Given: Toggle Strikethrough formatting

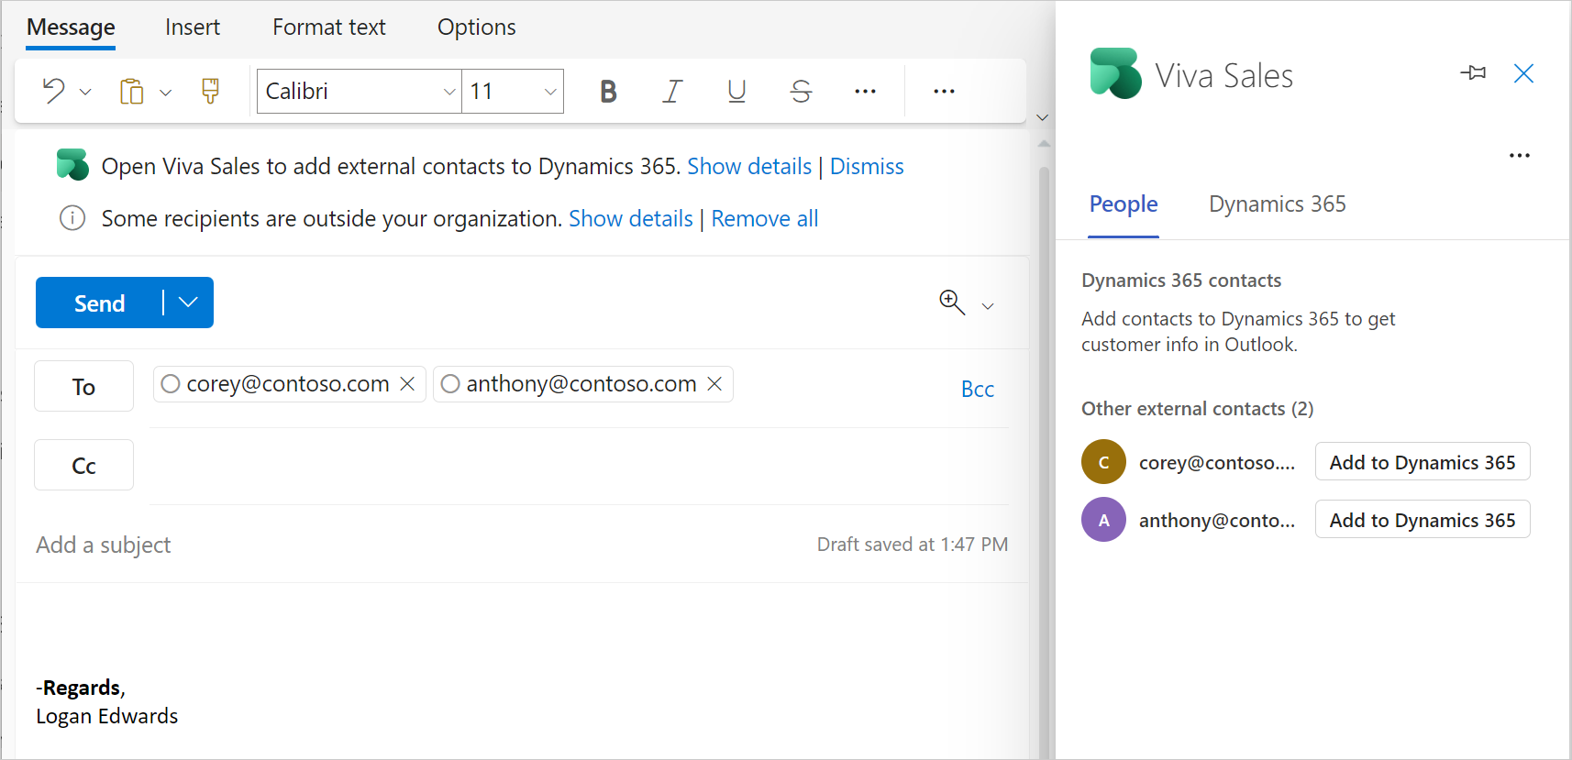Looking at the screenshot, I should pyautogui.click(x=801, y=92).
